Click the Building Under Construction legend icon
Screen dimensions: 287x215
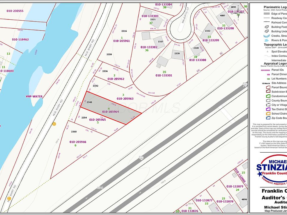267,31
